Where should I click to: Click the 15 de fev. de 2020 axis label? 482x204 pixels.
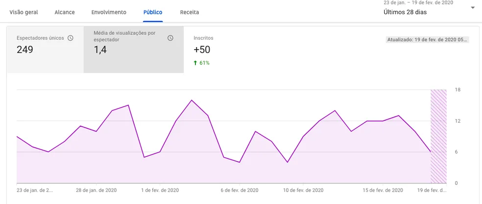(x=383, y=190)
